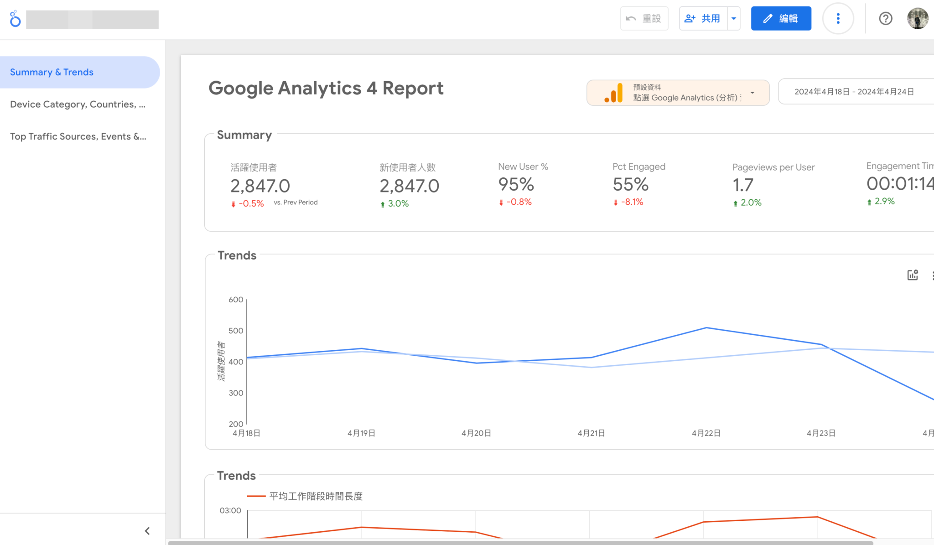
Task: Open Top Traffic Sources, Events page
Action: click(x=78, y=136)
